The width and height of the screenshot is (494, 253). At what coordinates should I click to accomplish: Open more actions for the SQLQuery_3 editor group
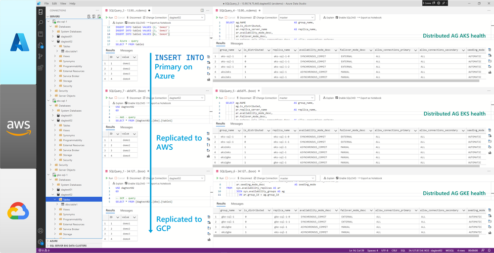click(208, 10)
